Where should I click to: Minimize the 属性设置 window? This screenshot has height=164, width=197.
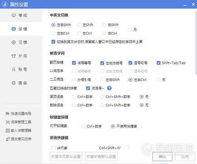point(185,5)
